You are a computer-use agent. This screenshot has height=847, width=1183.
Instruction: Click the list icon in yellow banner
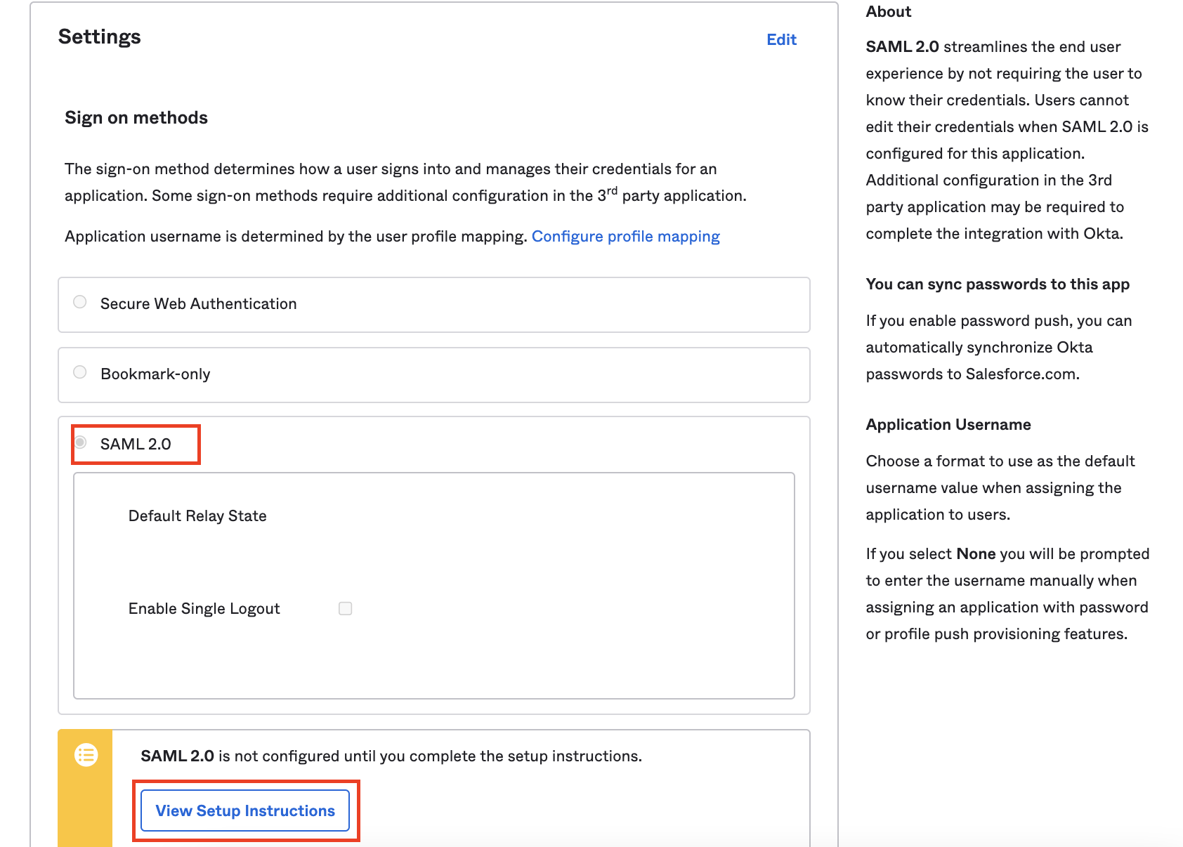pyautogui.click(x=86, y=755)
